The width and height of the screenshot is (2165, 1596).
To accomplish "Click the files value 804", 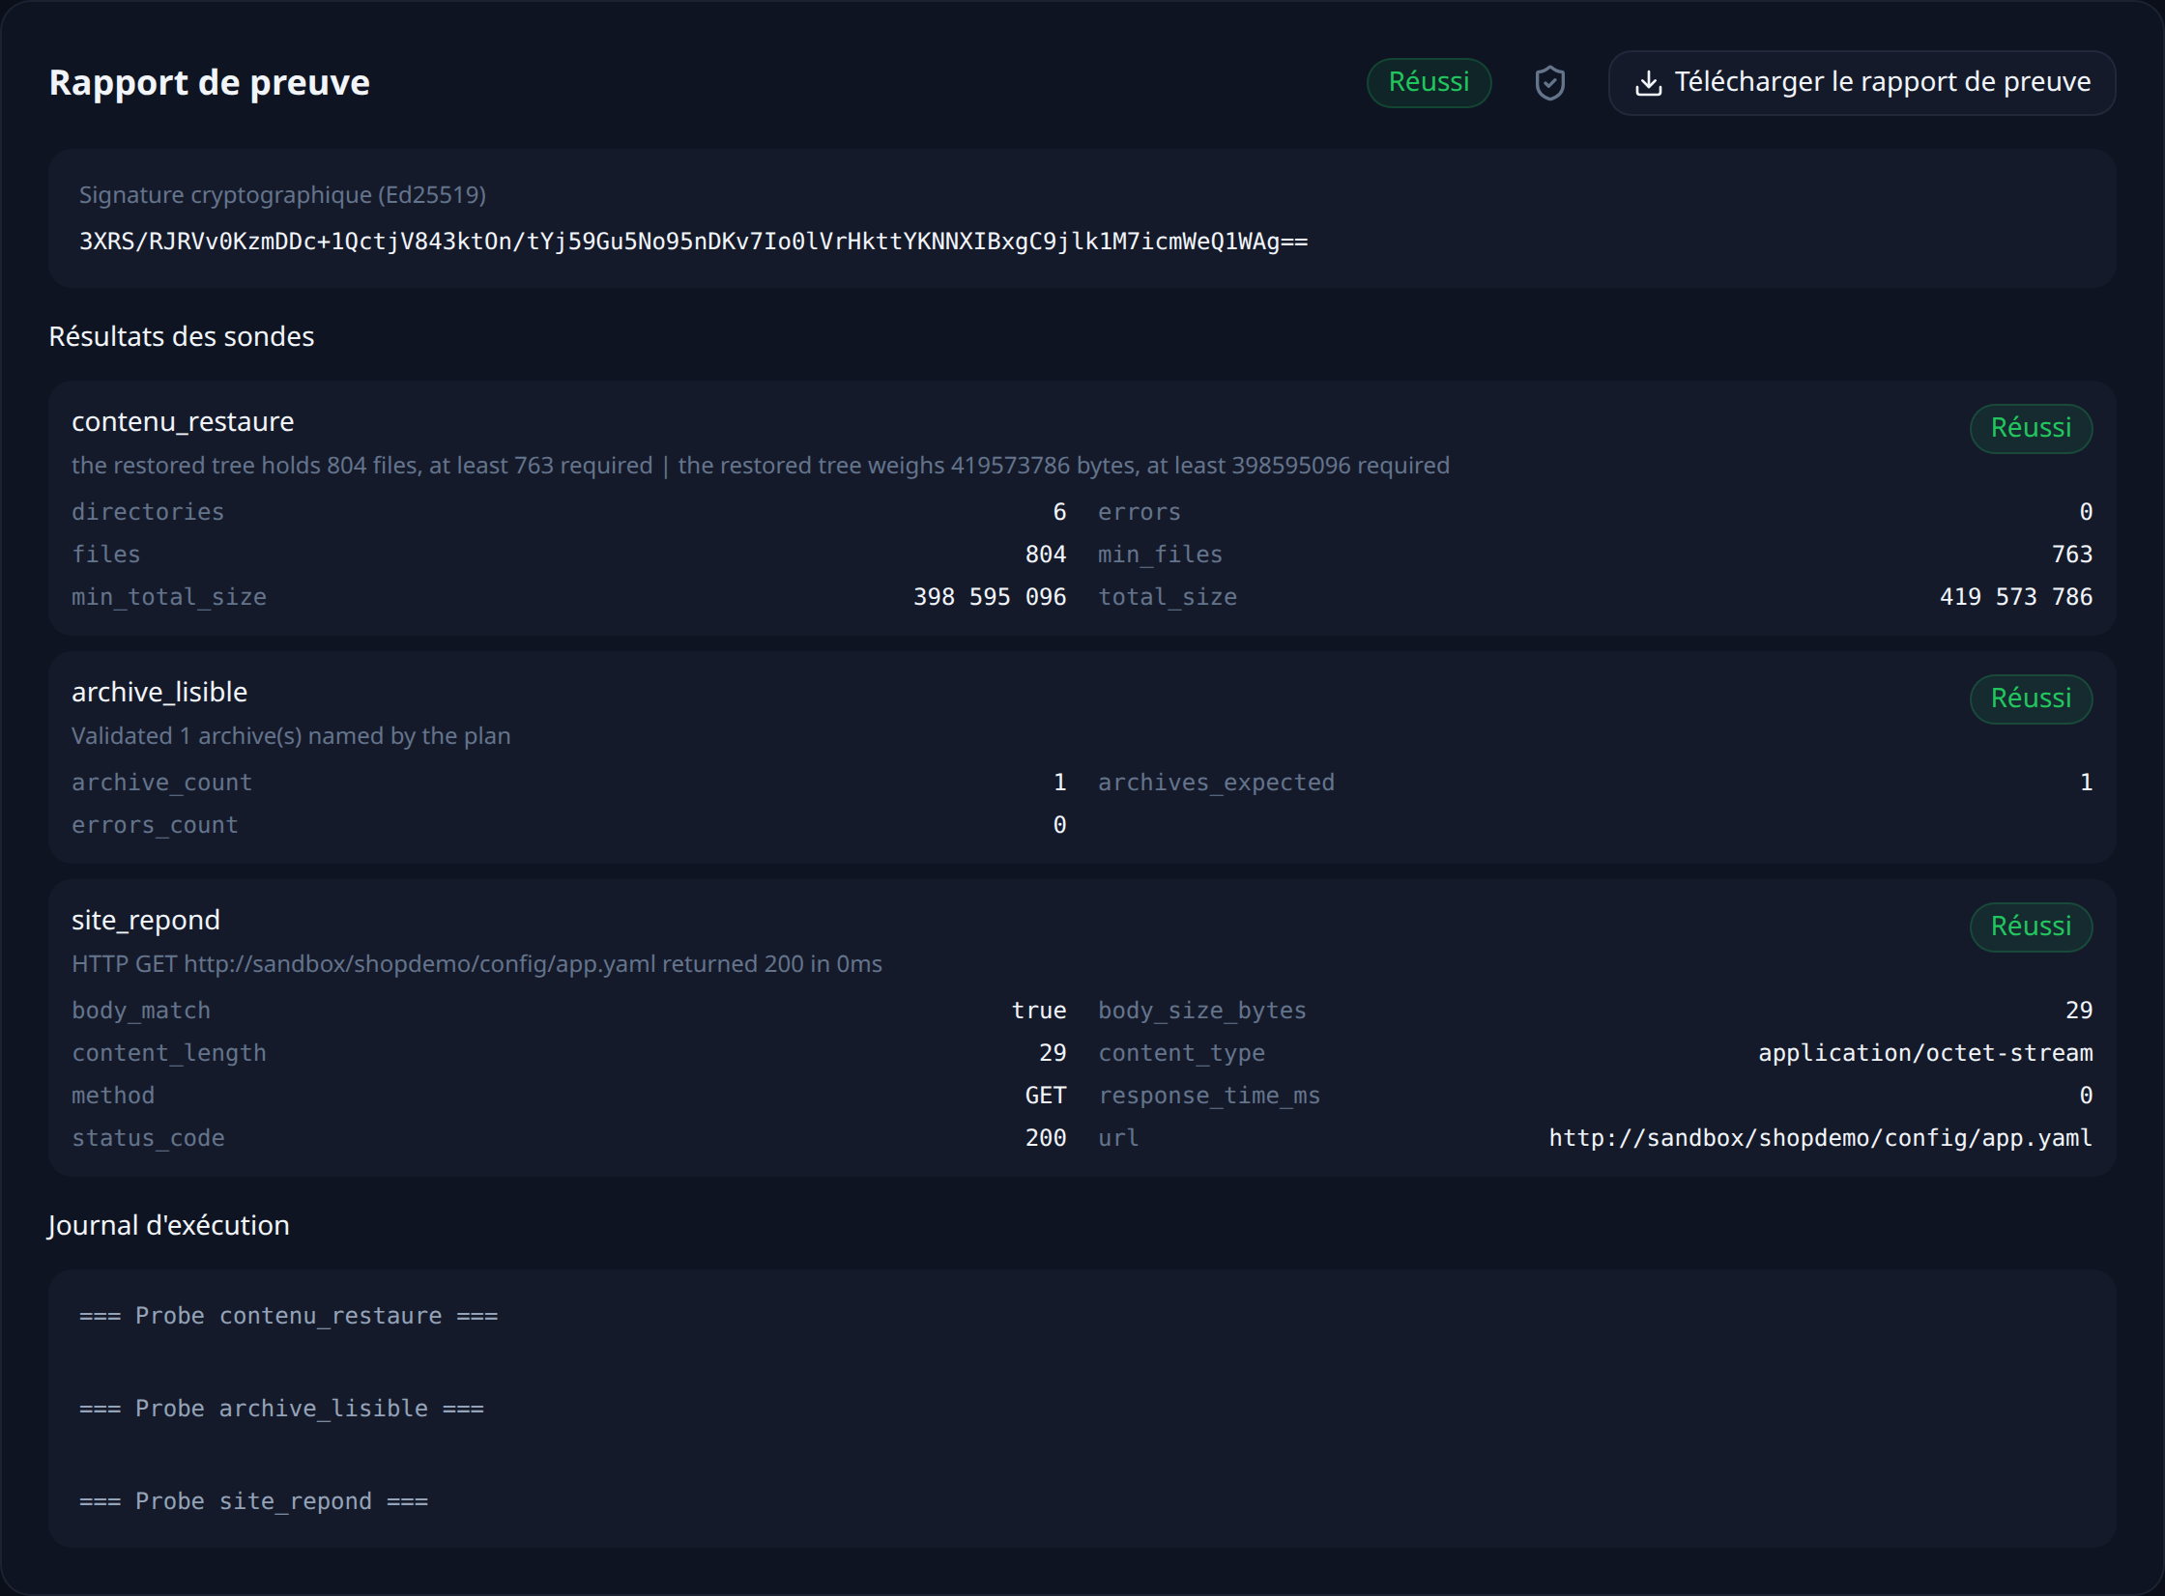I will [x=1046, y=555].
